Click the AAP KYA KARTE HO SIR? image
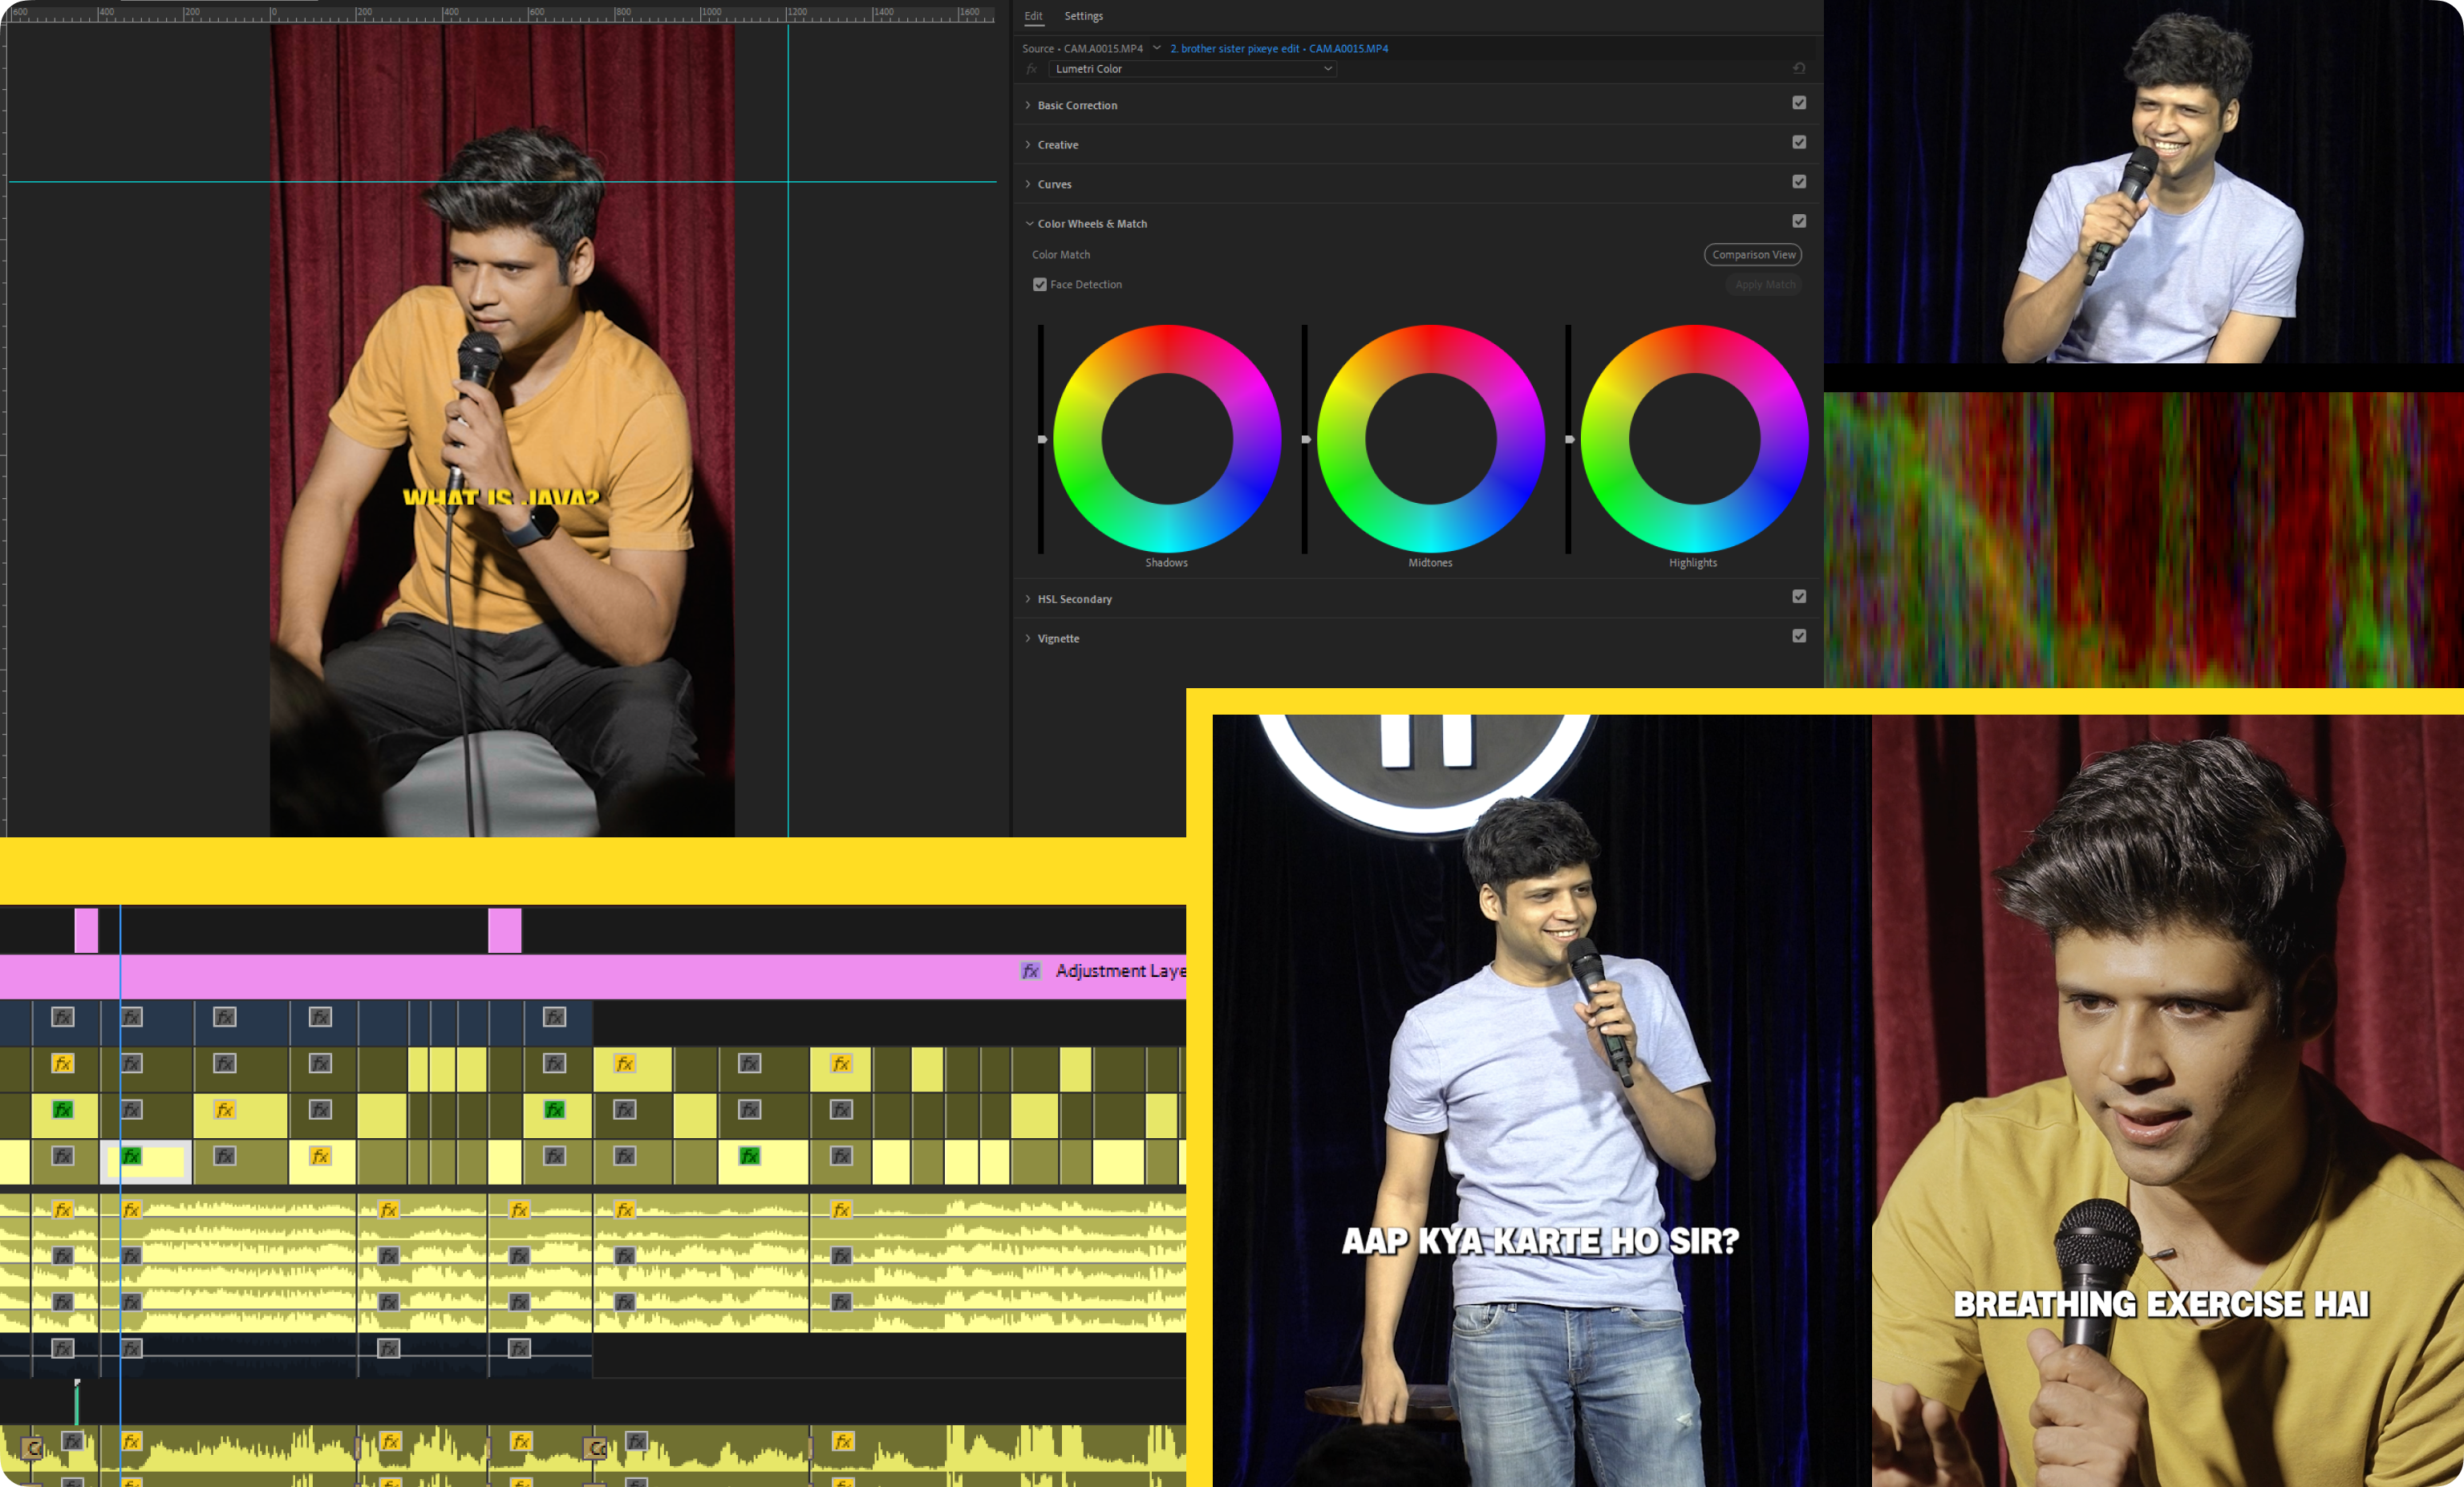 (x=1541, y=1100)
